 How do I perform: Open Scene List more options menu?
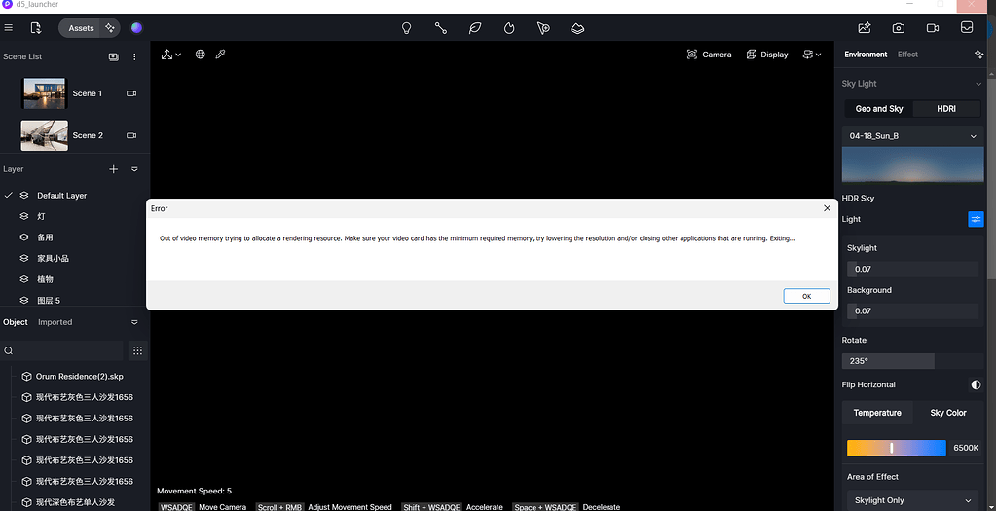pyautogui.click(x=134, y=56)
